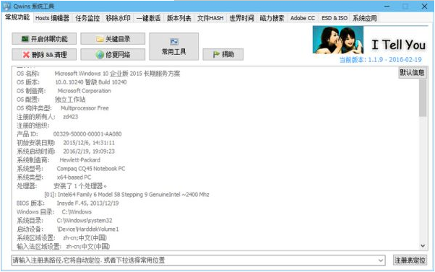Click the red X 删除 && 清理 button

click(x=44, y=55)
